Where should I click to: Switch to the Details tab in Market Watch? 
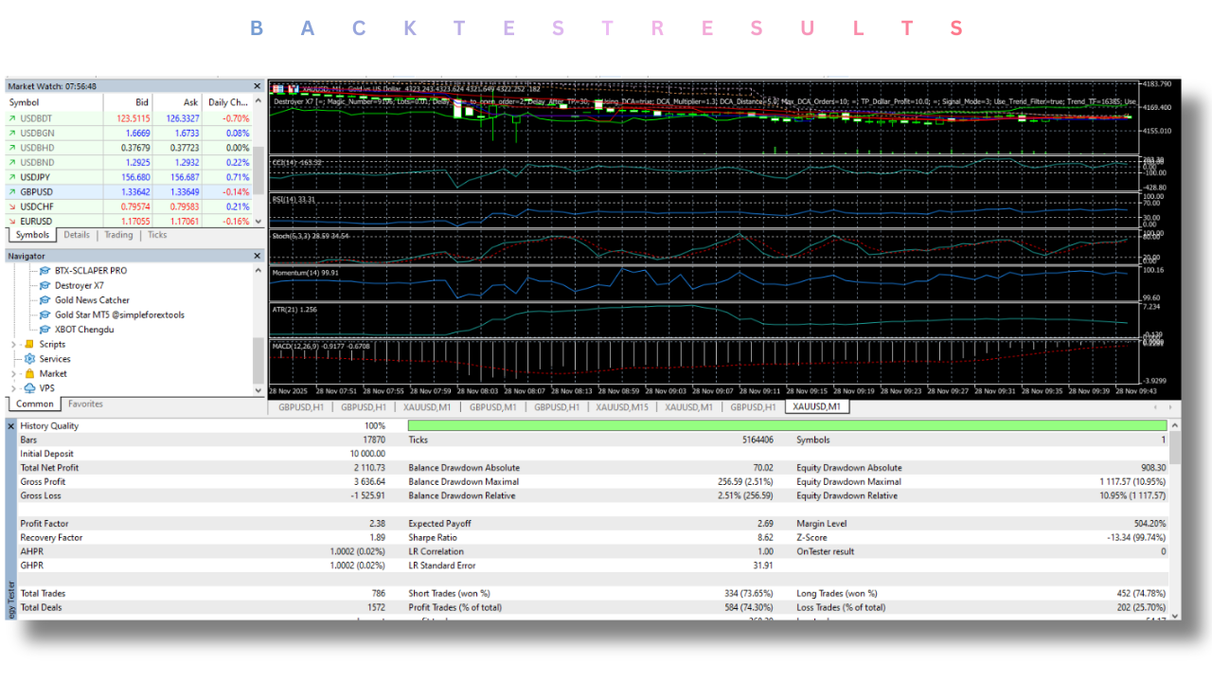click(77, 235)
